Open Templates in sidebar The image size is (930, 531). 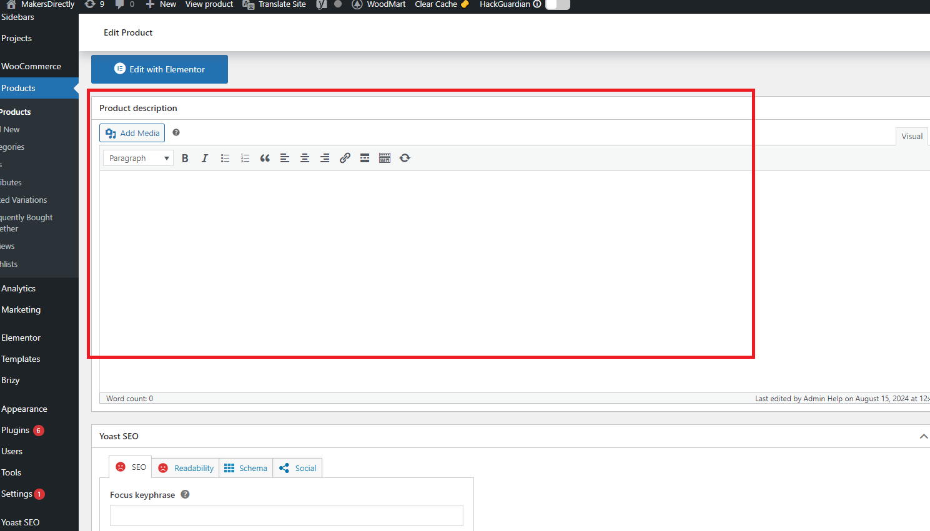pos(21,359)
